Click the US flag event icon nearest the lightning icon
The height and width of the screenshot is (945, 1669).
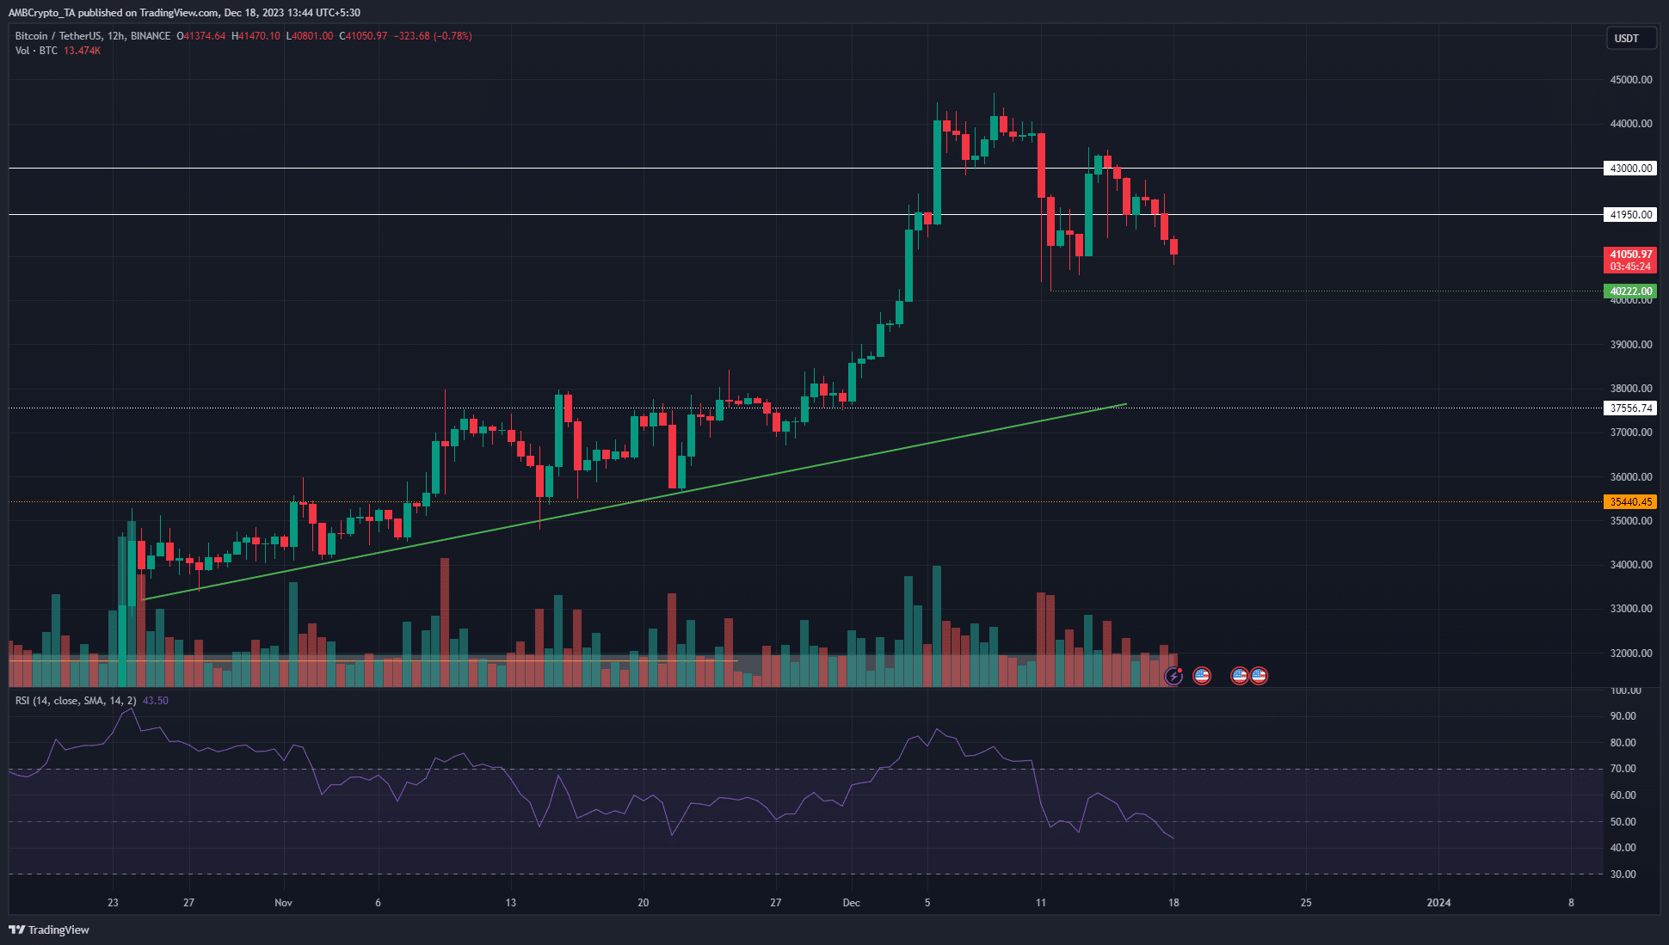1202,676
